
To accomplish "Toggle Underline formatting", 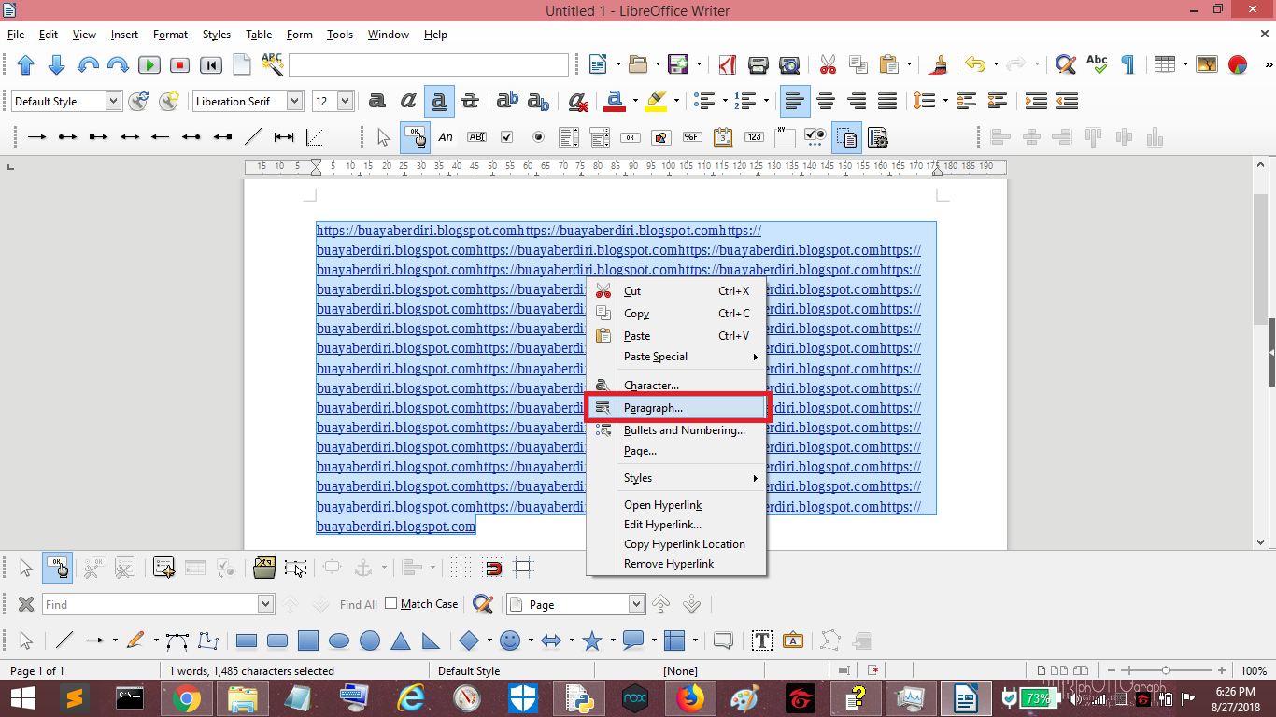I will point(439,101).
